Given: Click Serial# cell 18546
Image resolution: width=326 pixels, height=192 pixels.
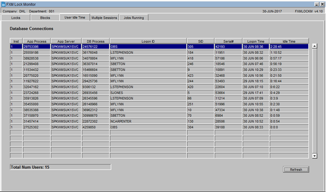Looking at the screenshot, I should (x=228, y=64).
